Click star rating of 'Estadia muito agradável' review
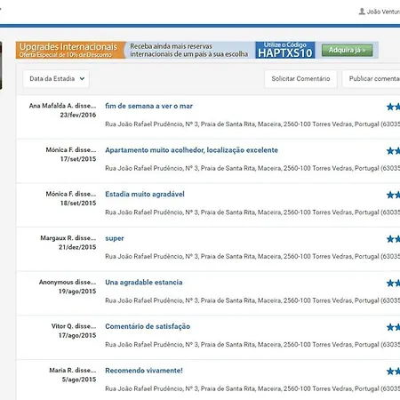This screenshot has width=400, height=400. [x=393, y=195]
